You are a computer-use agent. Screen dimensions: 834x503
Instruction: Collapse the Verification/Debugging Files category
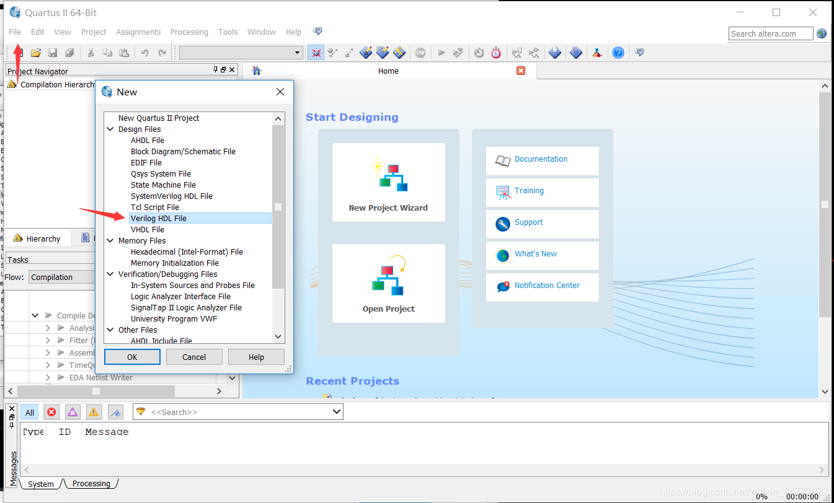click(110, 274)
